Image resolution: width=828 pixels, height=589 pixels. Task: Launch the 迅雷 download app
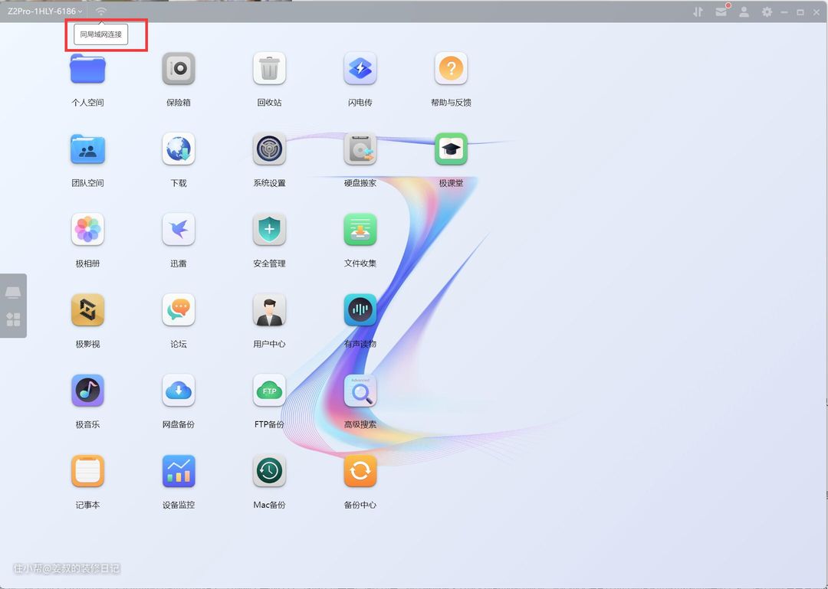click(x=179, y=230)
